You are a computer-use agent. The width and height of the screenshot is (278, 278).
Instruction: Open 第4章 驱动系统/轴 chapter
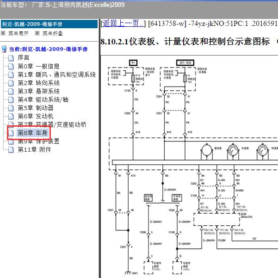pyautogui.click(x=43, y=99)
